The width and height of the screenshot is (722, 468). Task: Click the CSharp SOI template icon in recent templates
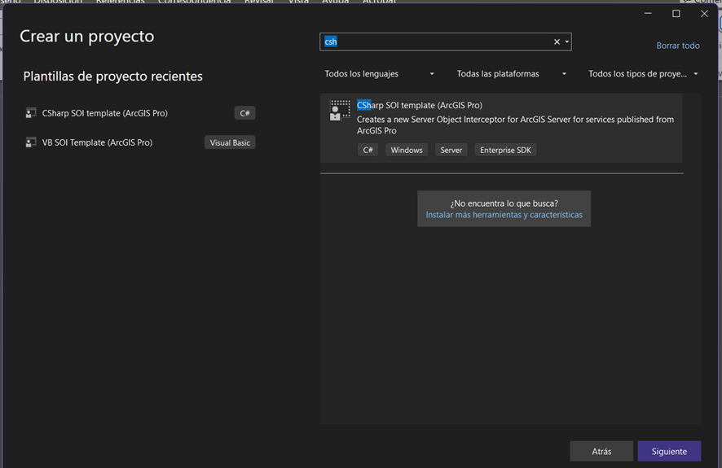click(x=31, y=113)
